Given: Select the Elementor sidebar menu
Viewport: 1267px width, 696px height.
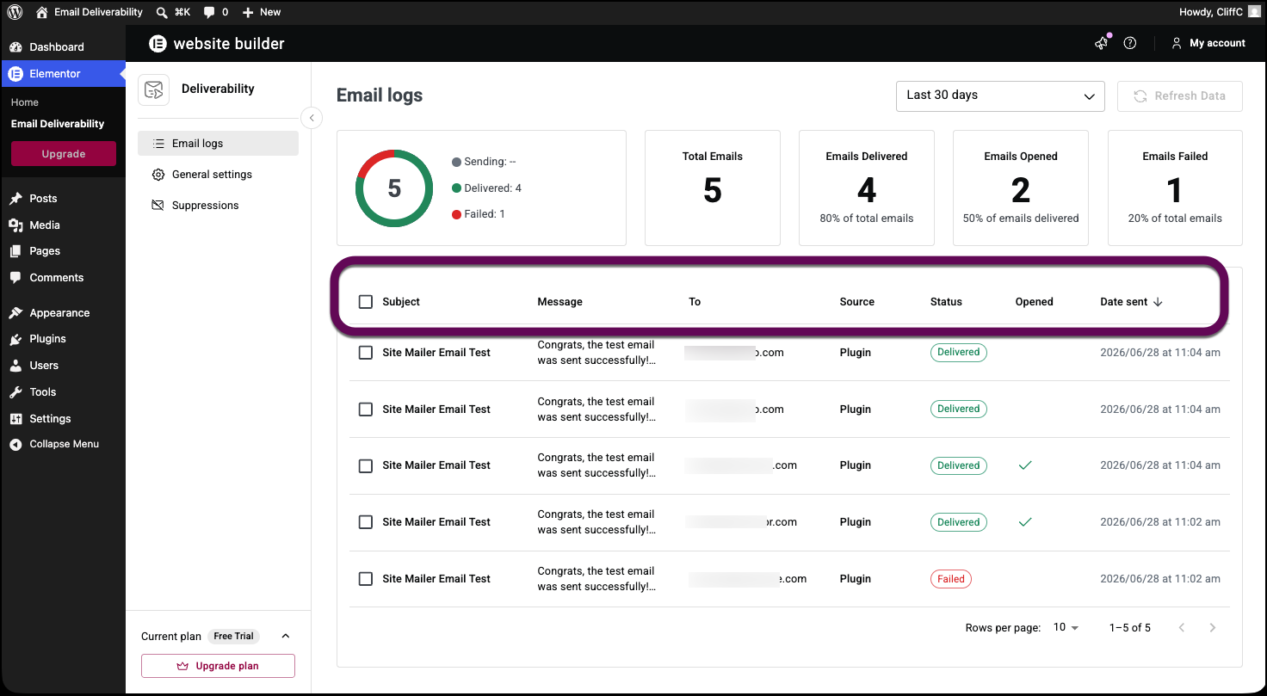Looking at the screenshot, I should pyautogui.click(x=63, y=74).
